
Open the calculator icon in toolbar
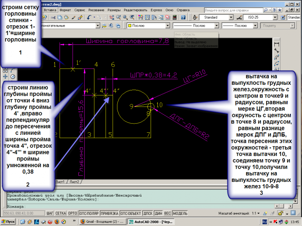point(175,17)
